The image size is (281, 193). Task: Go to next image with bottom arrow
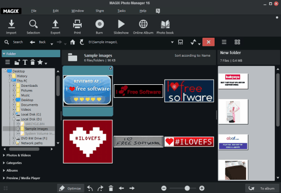[x=132, y=188]
